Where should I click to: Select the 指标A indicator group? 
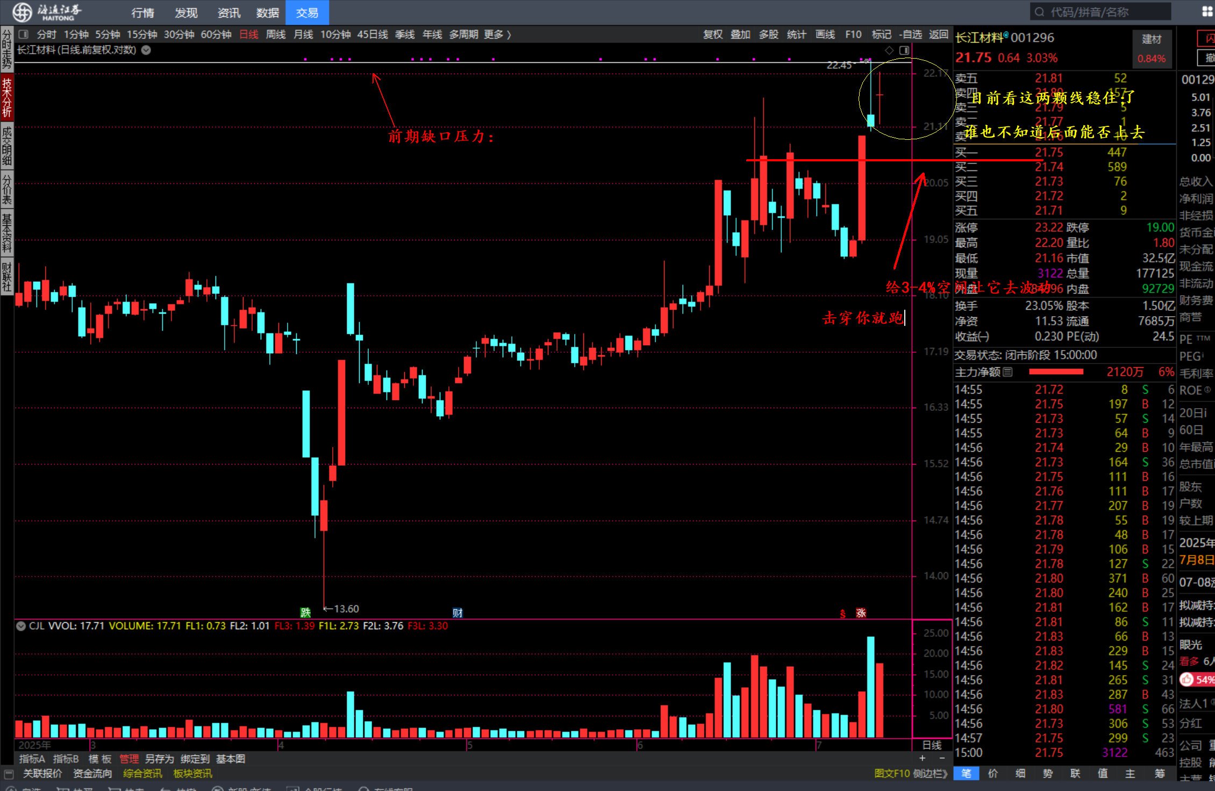32,759
